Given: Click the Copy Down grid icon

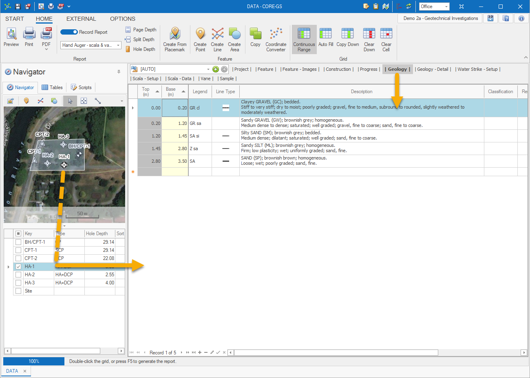Looking at the screenshot, I should pyautogui.click(x=348, y=37).
